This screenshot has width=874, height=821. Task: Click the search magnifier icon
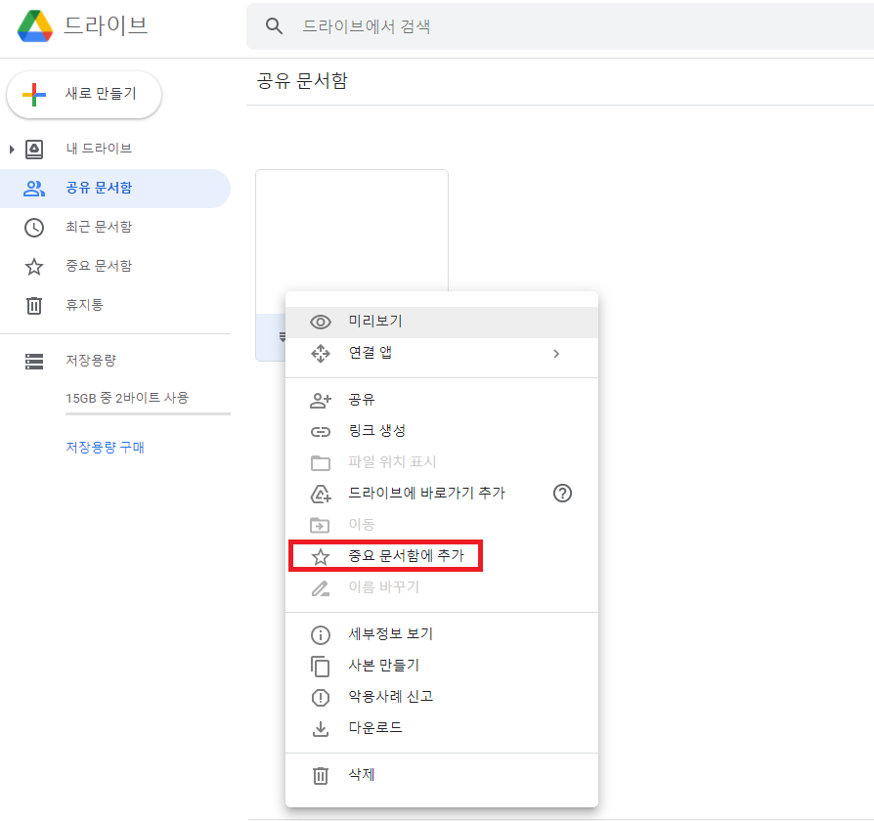coord(274,25)
